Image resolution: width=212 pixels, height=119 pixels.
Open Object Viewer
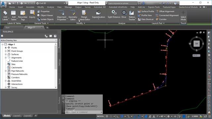[x=45, y=16]
